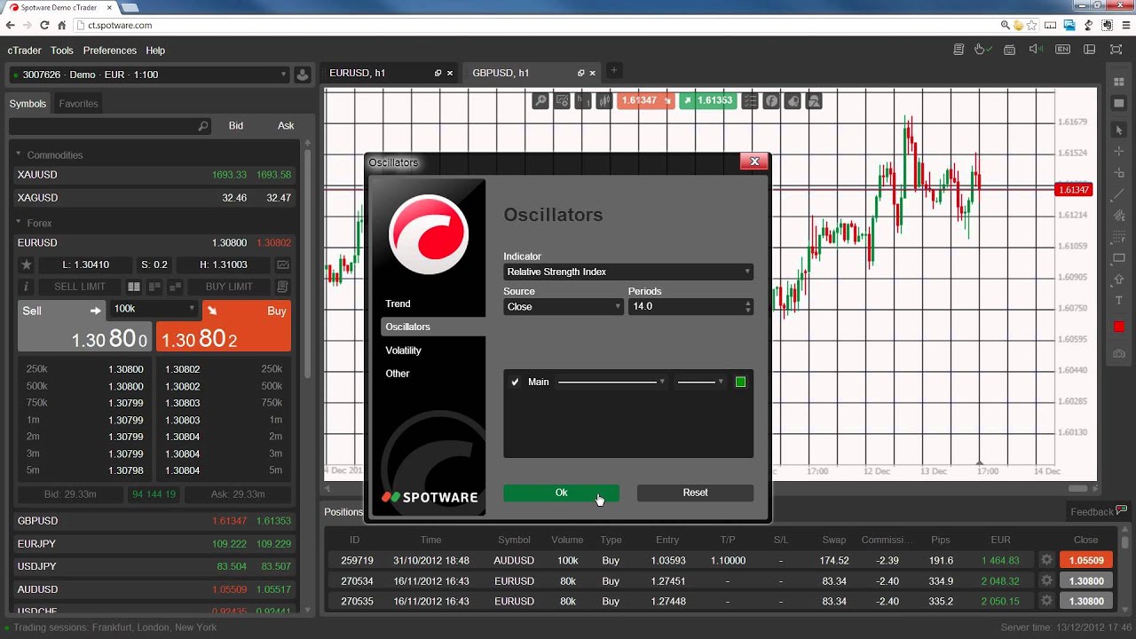Open the candlestick chart type icon
Image resolution: width=1136 pixels, height=639 pixels.
(604, 101)
